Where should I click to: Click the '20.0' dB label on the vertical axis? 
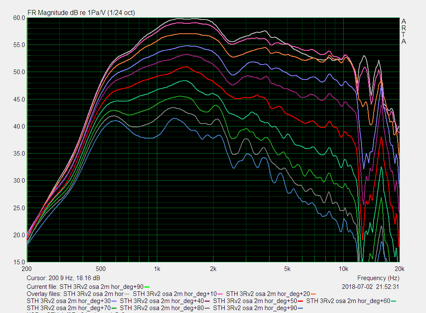pos(19,235)
